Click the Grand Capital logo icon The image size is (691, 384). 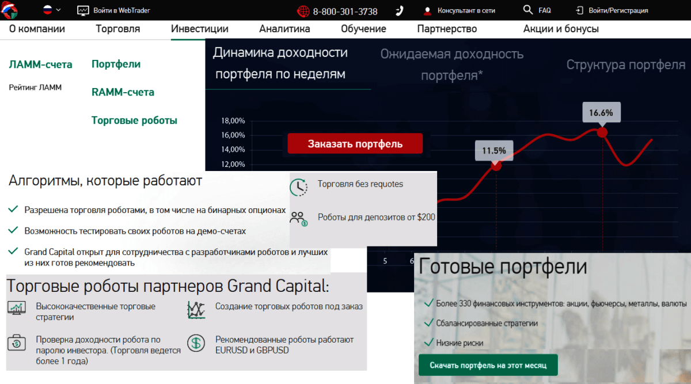pyautogui.click(x=9, y=10)
